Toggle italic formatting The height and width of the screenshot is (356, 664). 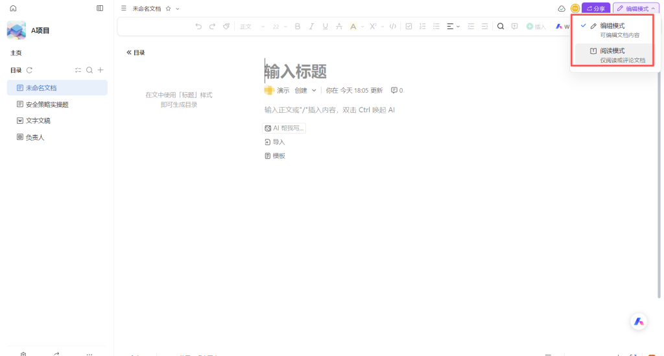(311, 26)
